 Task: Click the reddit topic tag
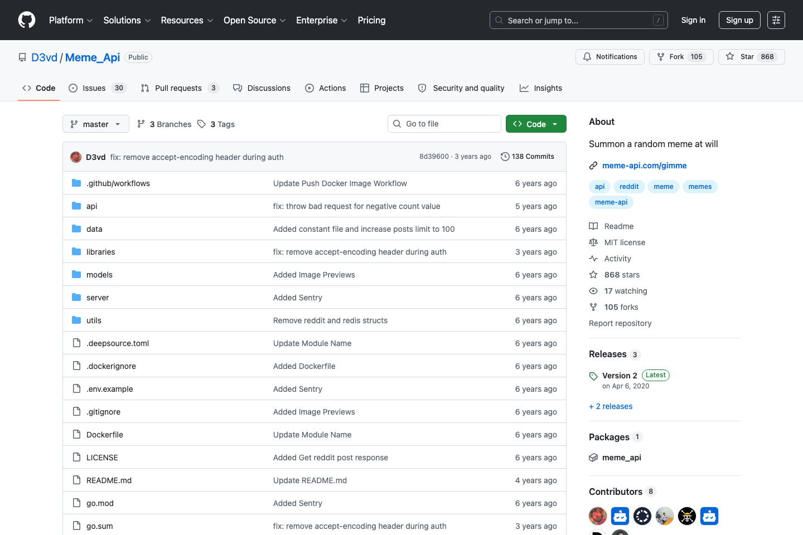(628, 186)
